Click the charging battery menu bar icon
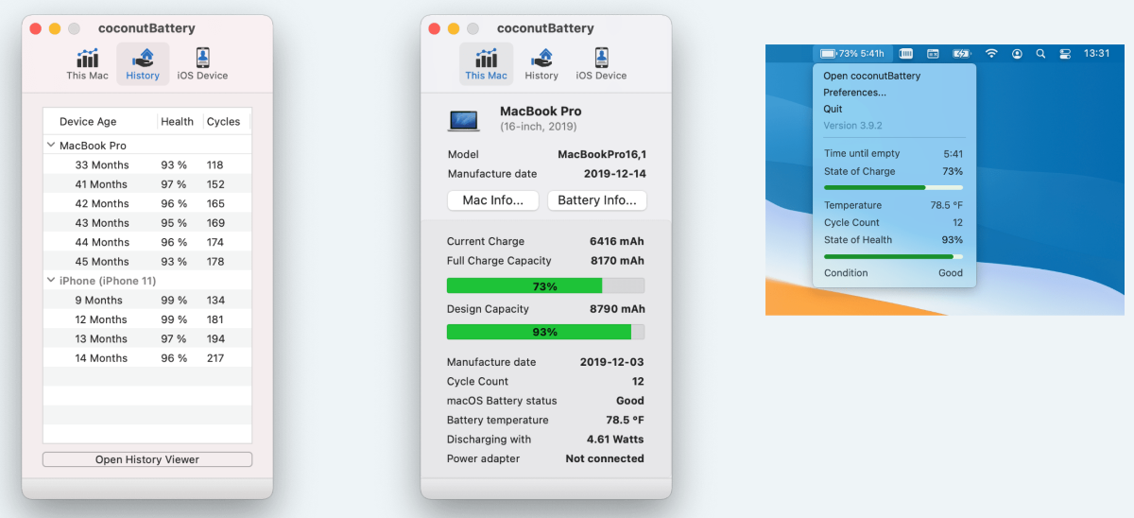Screen dimensions: 1134x518 (x=962, y=54)
